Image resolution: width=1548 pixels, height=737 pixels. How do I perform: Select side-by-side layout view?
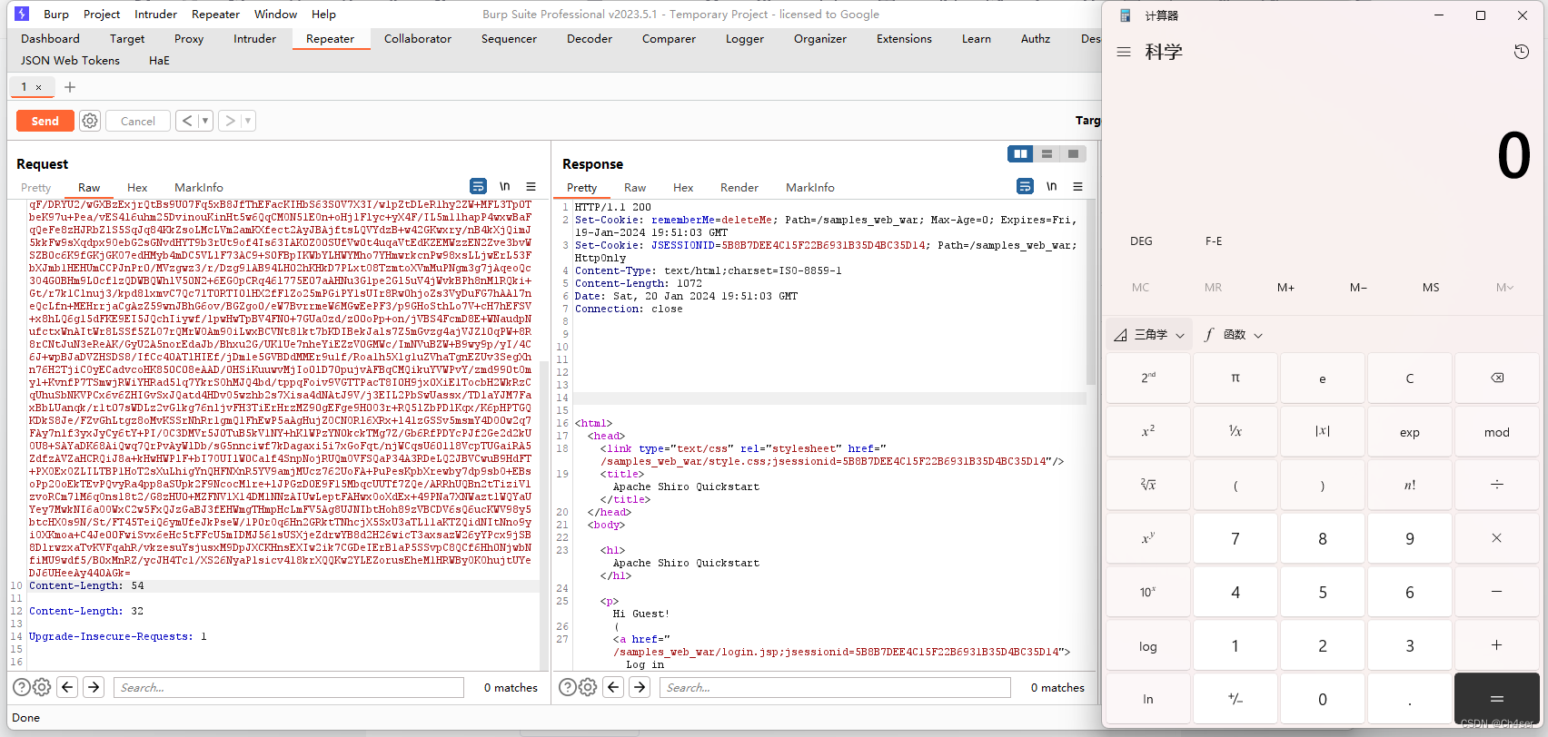coord(1020,154)
